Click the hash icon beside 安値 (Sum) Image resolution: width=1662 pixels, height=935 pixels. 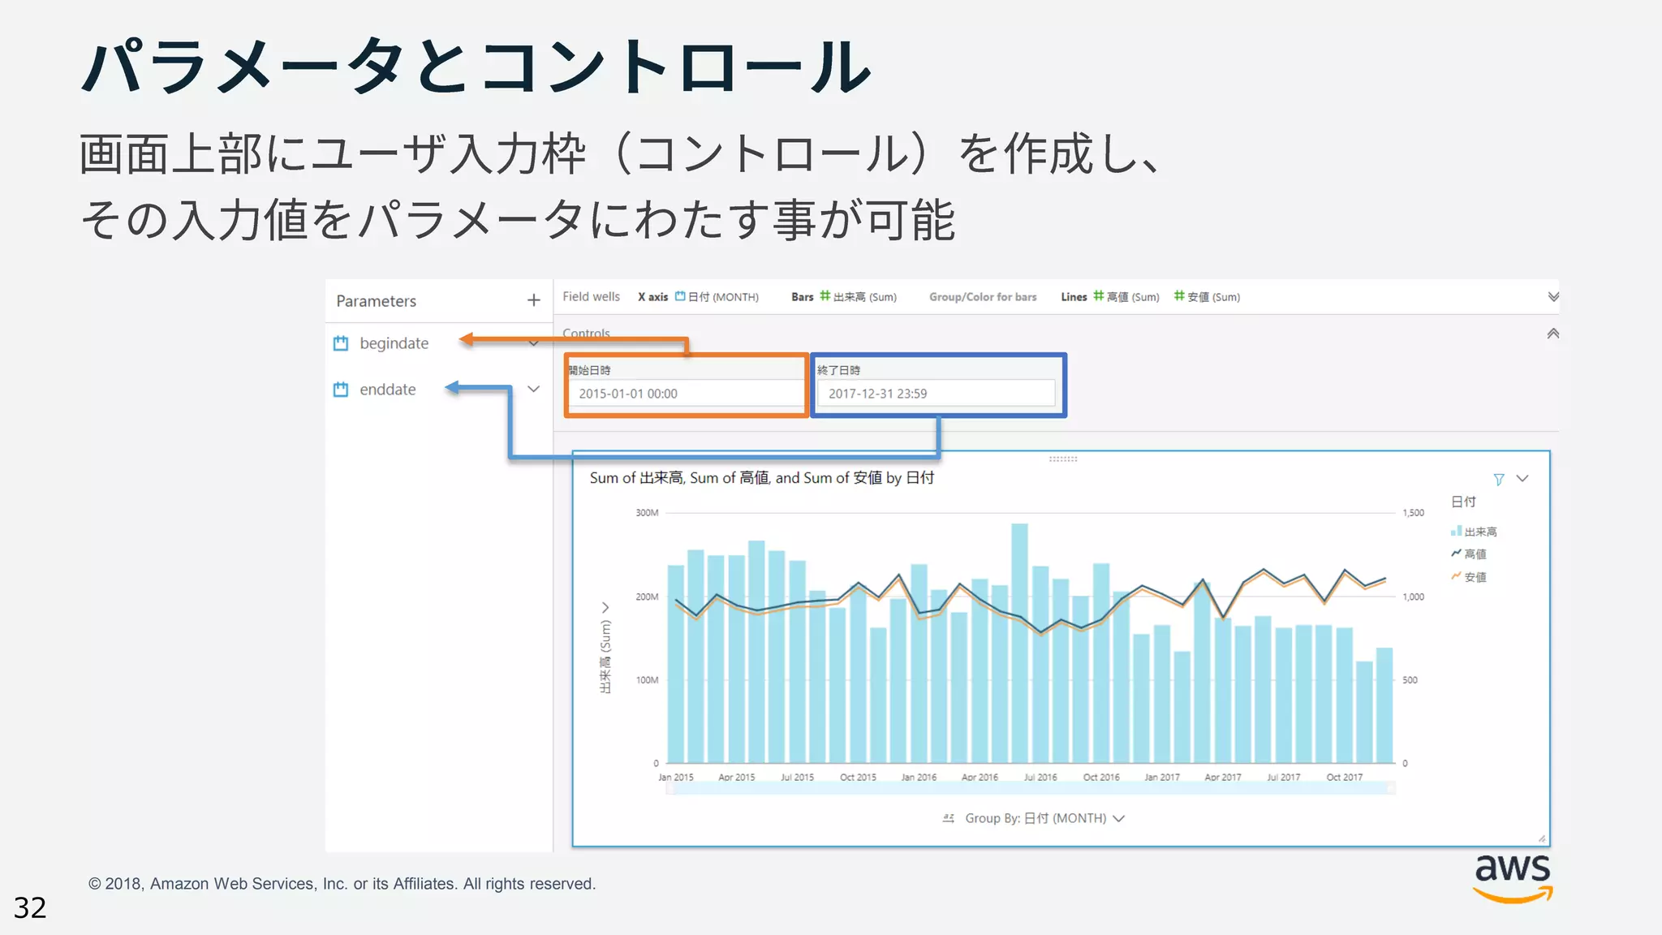(x=1179, y=296)
